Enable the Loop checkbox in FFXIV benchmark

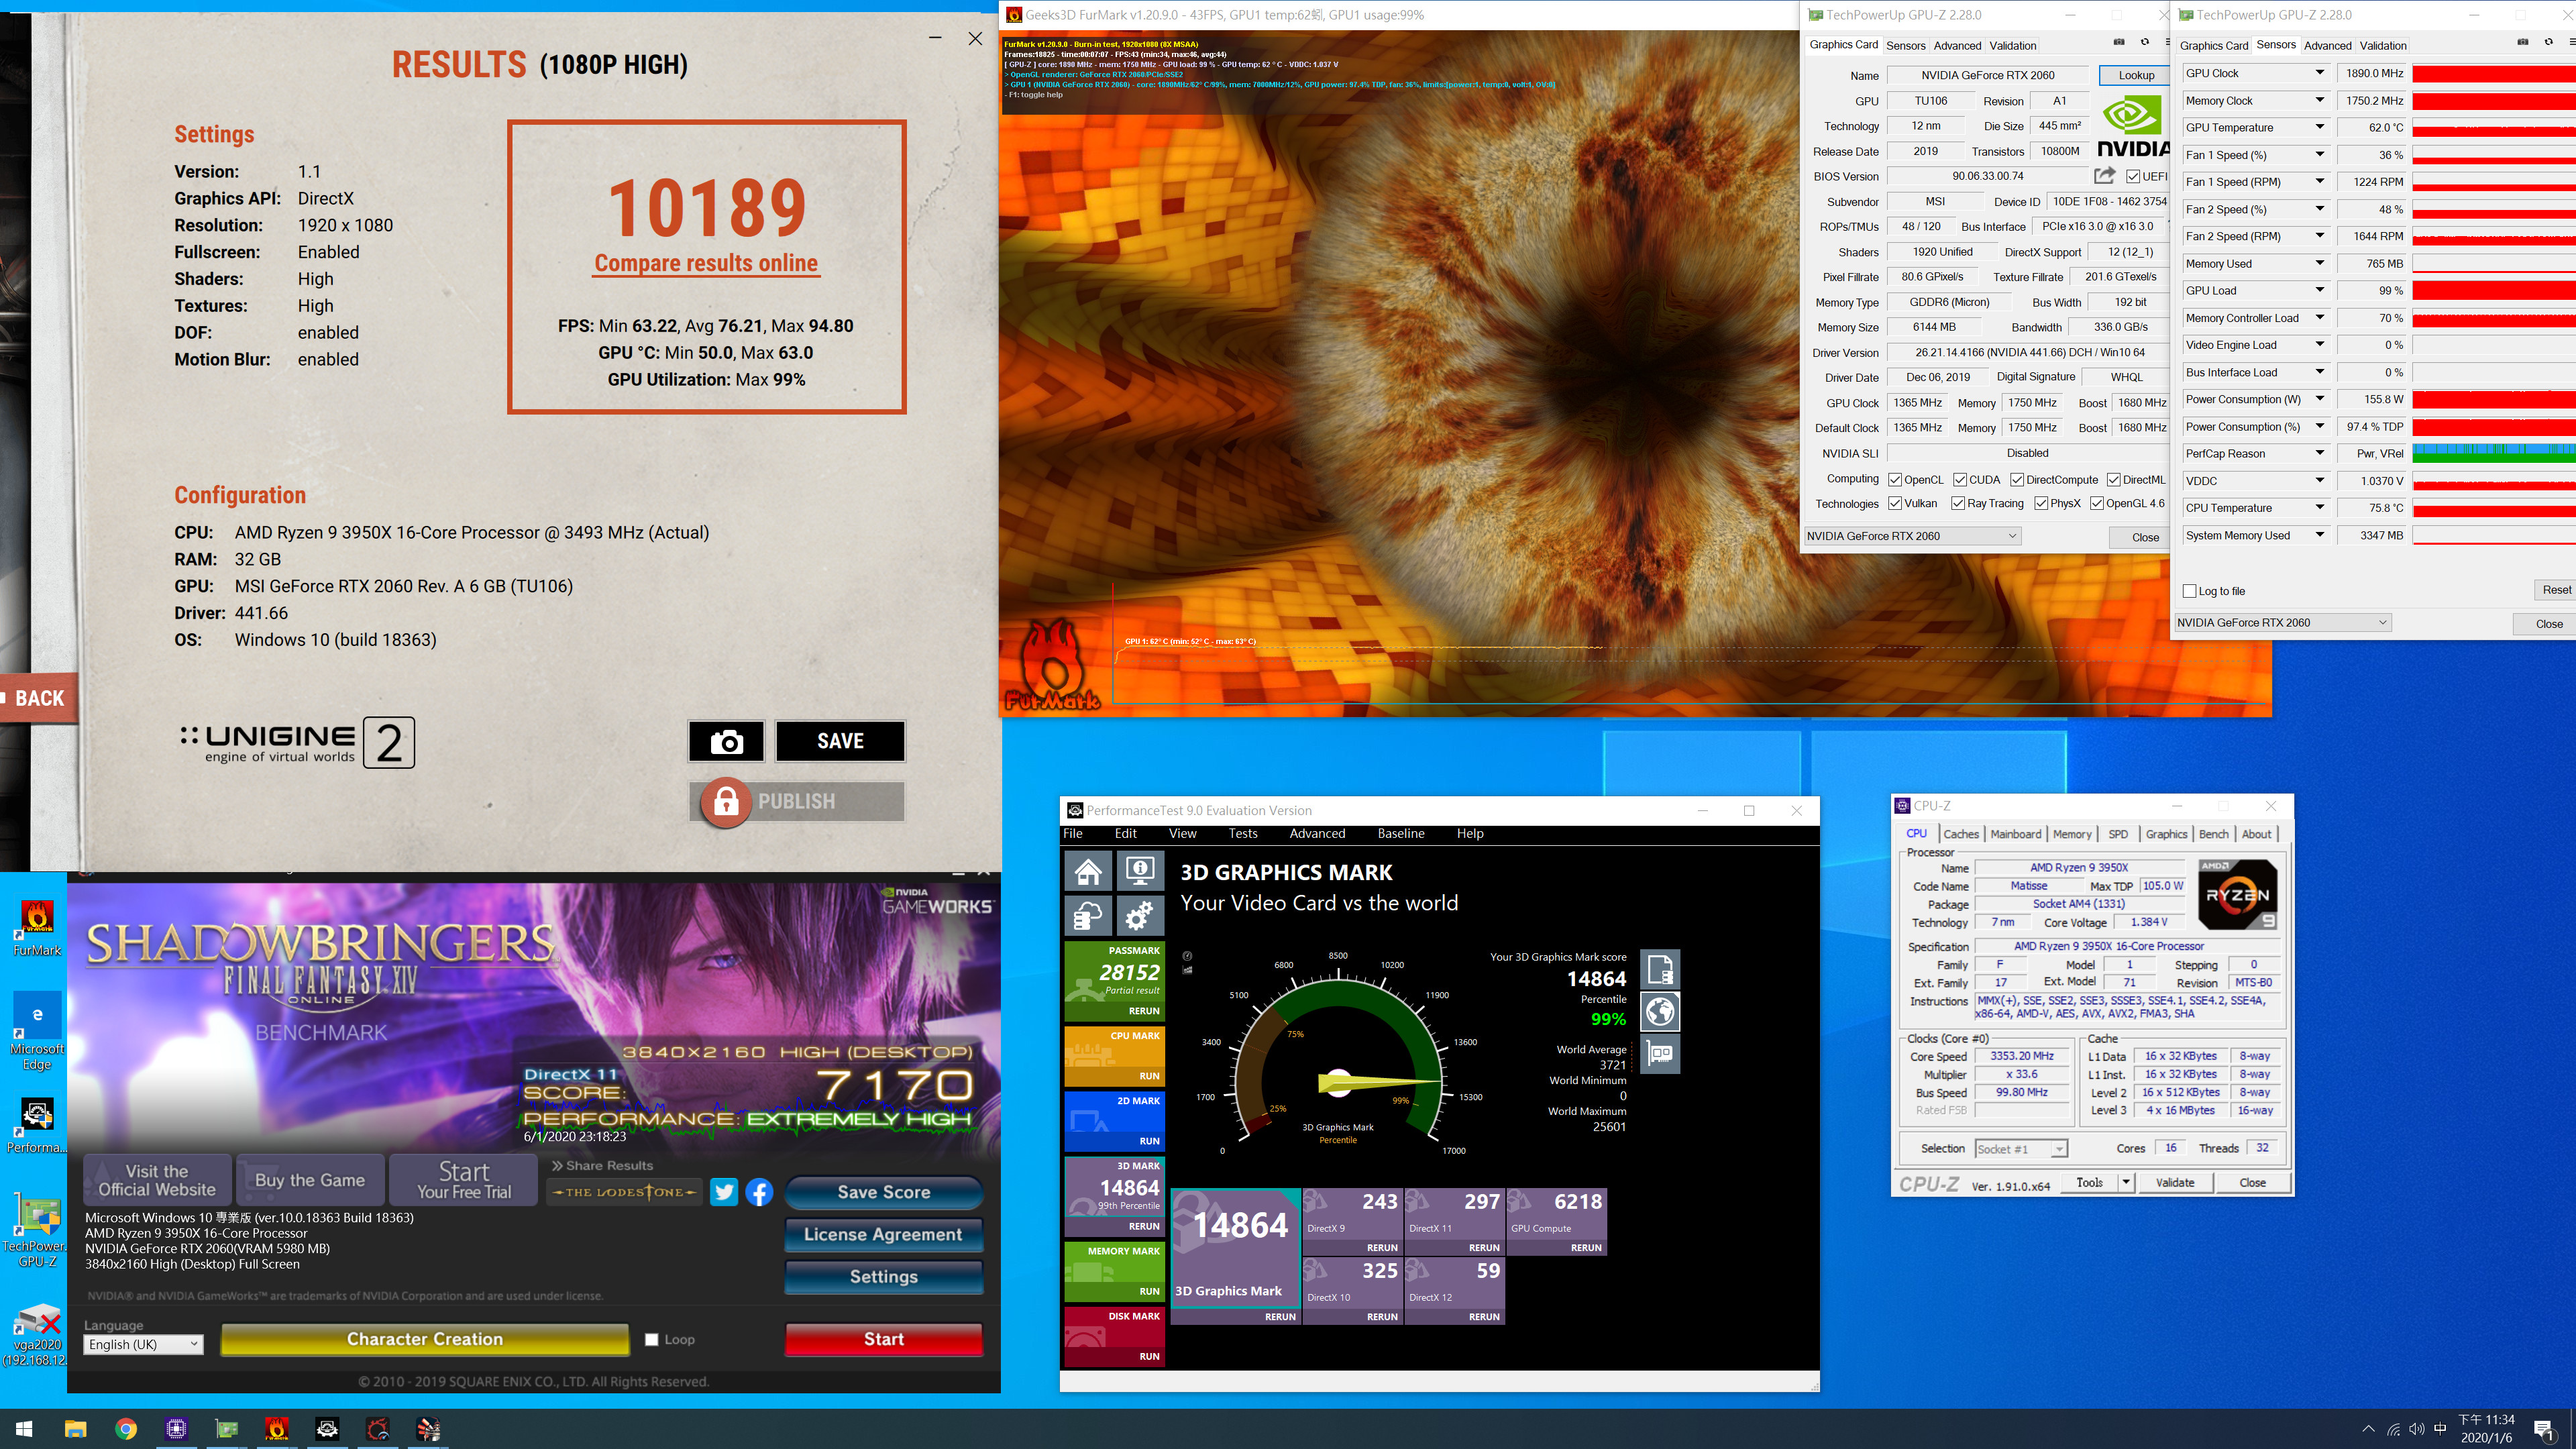tap(652, 1339)
